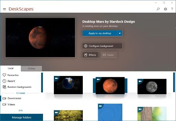Switch to the Online tab
This screenshot has width=176, height=121.
31,68
